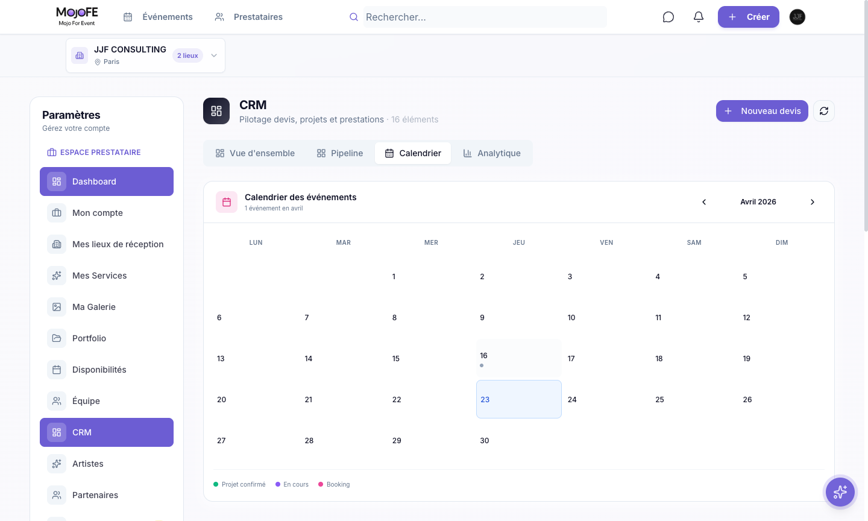This screenshot has height=521, width=868.
Task: Open the JJF profile avatar
Action: click(797, 17)
